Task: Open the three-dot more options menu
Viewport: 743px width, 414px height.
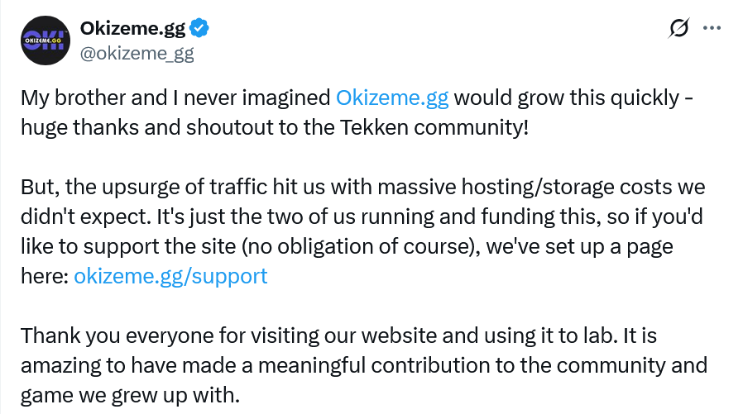Action: tap(712, 28)
